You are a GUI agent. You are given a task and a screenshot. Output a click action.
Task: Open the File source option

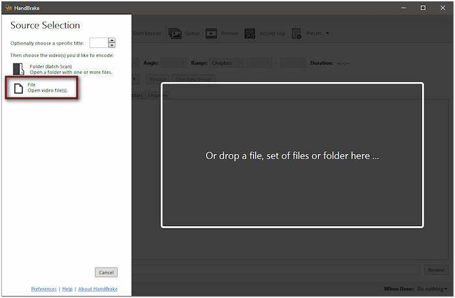click(42, 88)
